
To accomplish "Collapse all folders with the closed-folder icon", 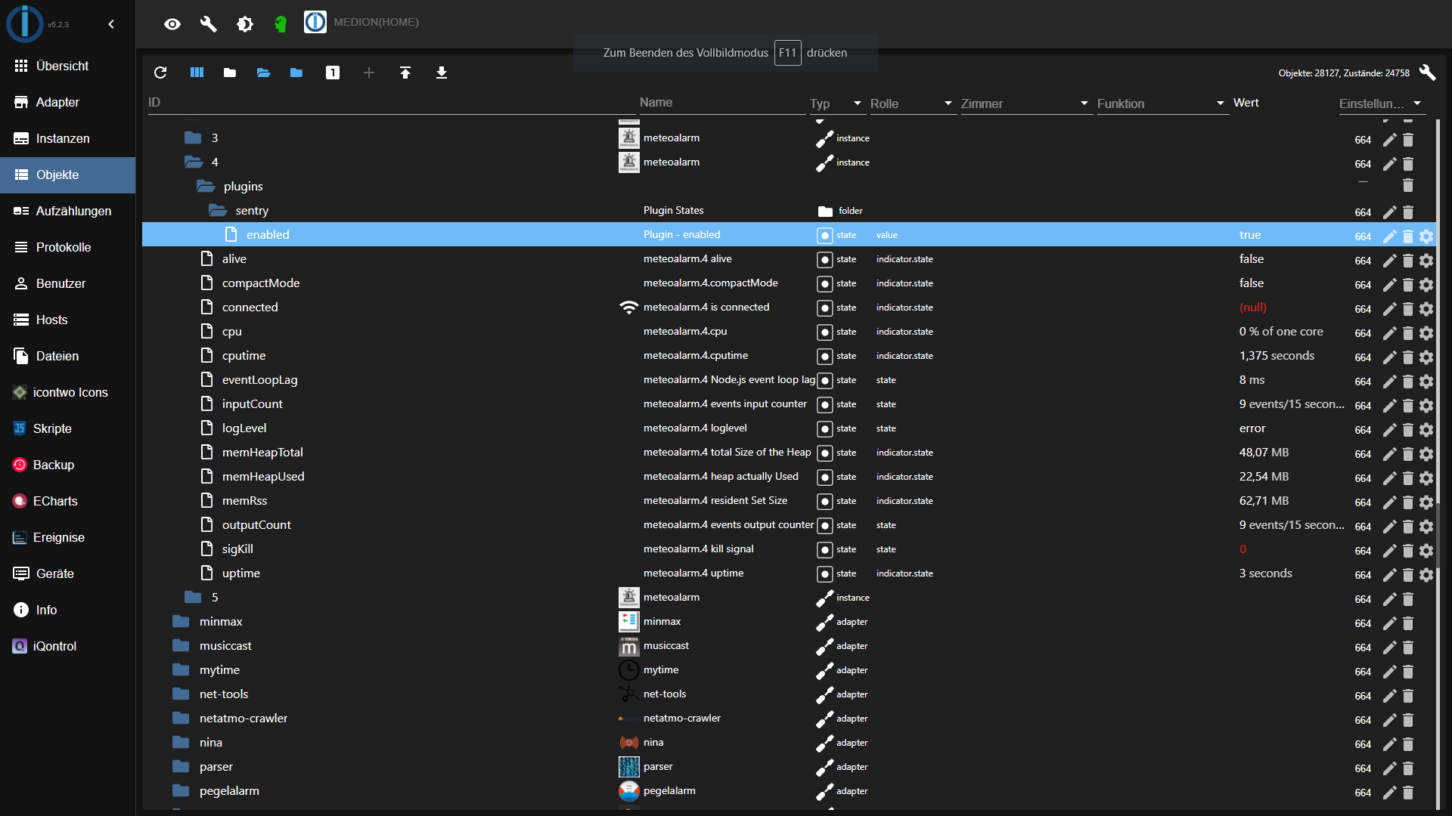I will 230,73.
